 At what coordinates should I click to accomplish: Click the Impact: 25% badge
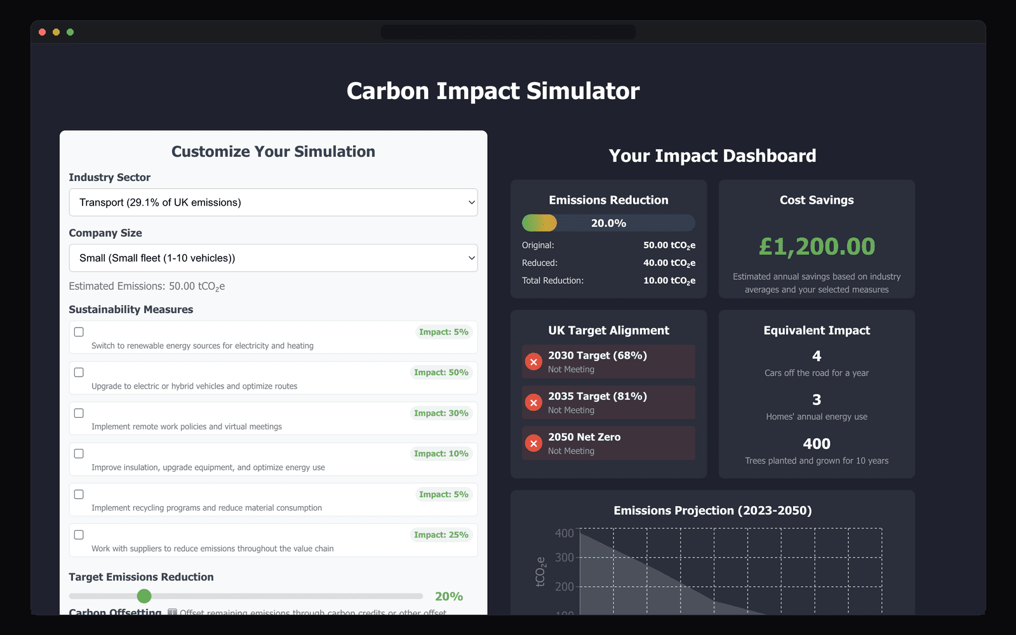[441, 535]
